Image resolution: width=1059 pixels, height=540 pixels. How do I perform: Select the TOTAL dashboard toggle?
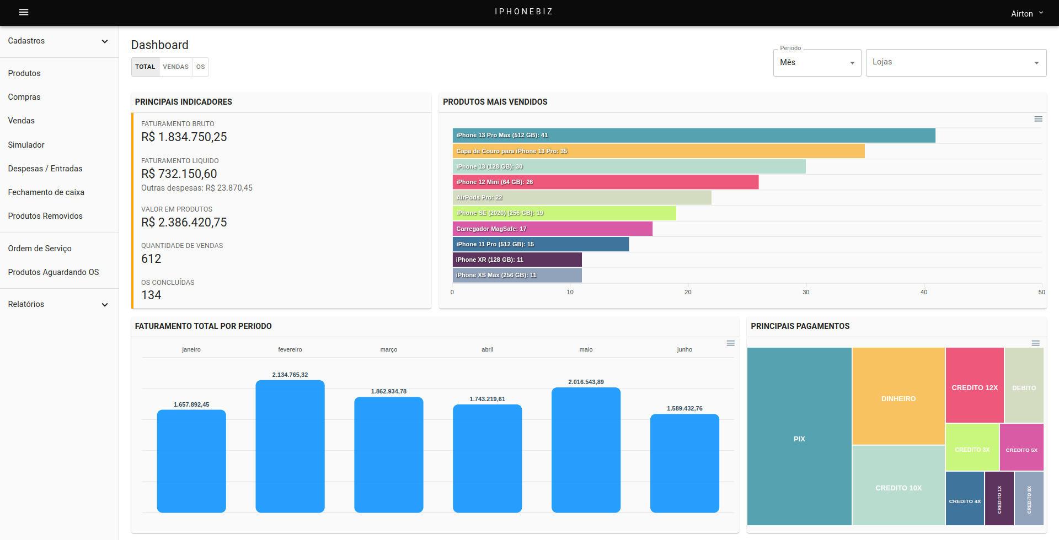(x=145, y=67)
